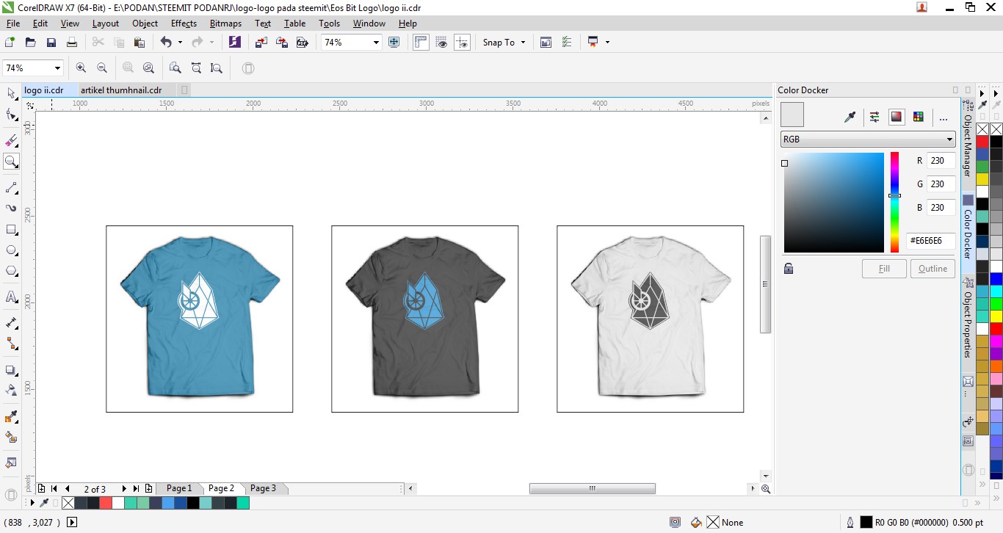Viewport: 1003px width, 533px height.
Task: Open the File menu
Action: click(x=13, y=23)
